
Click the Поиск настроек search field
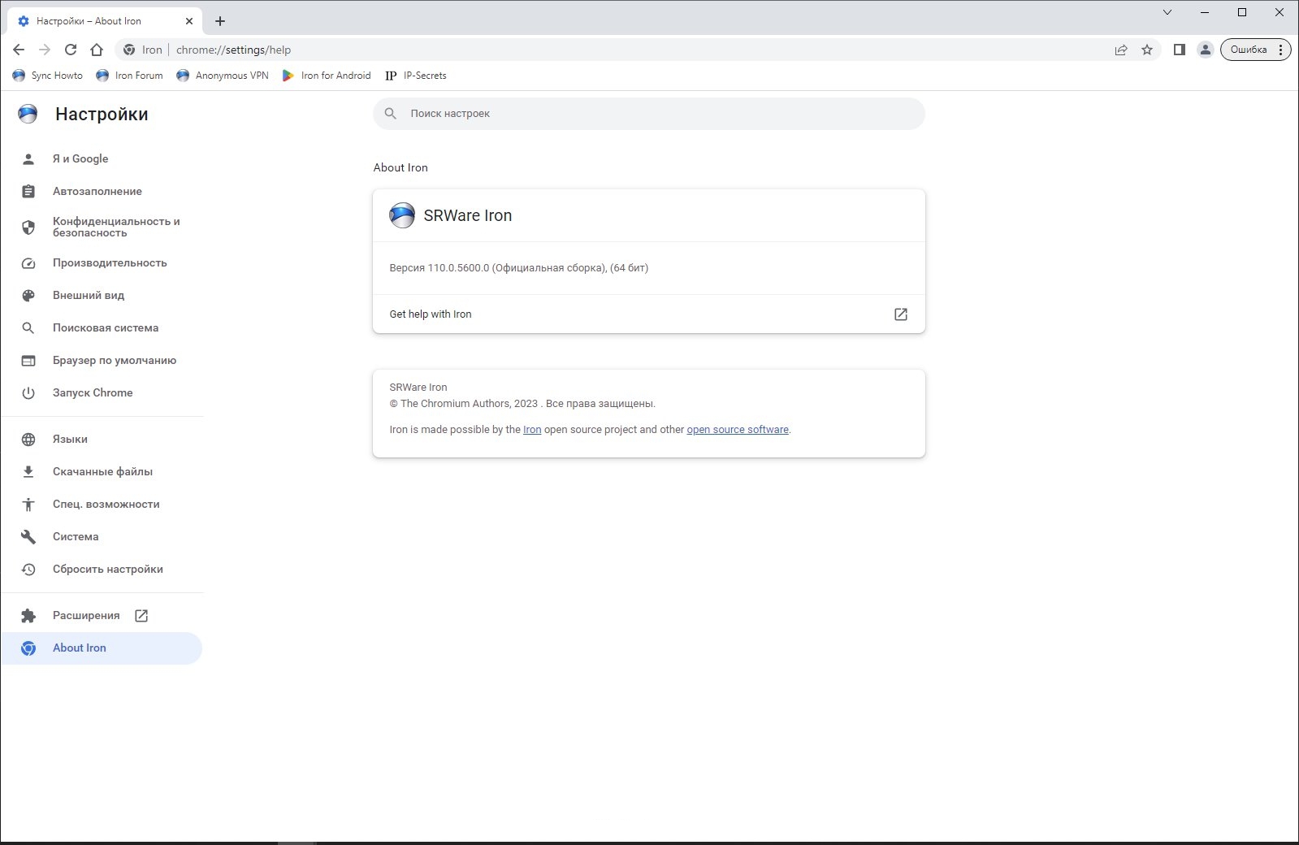coord(649,114)
